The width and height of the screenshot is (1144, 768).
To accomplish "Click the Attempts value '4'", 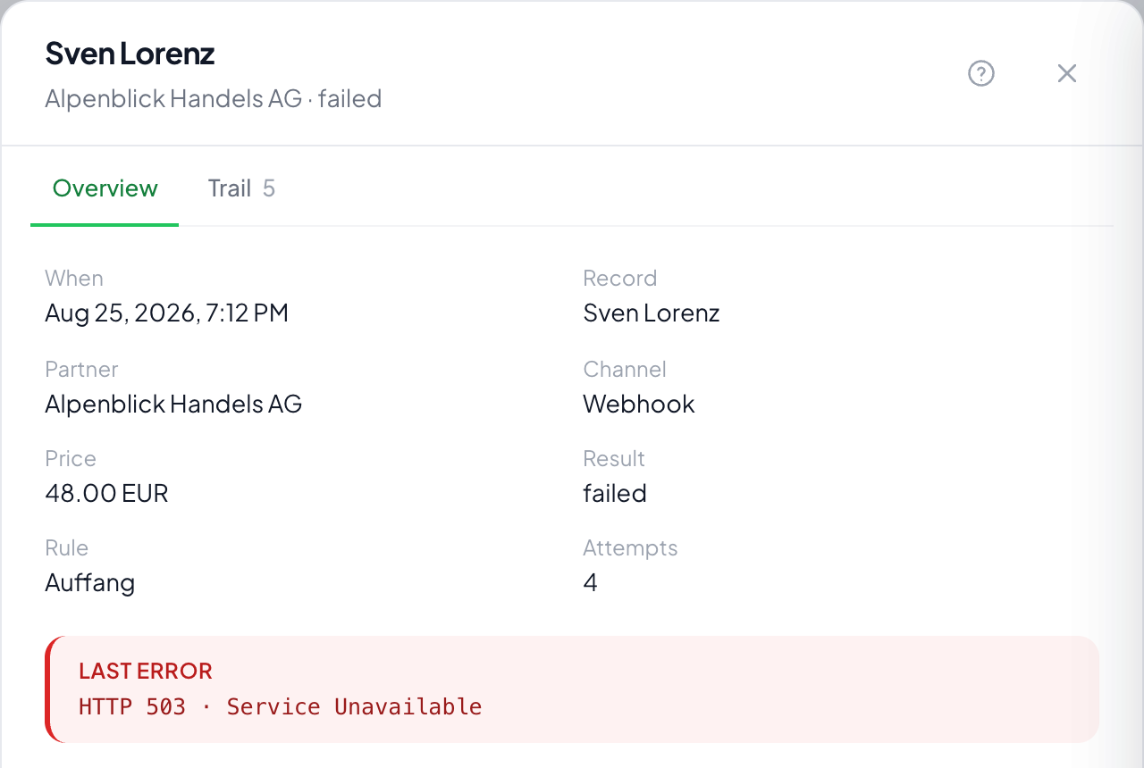I will pos(590,583).
